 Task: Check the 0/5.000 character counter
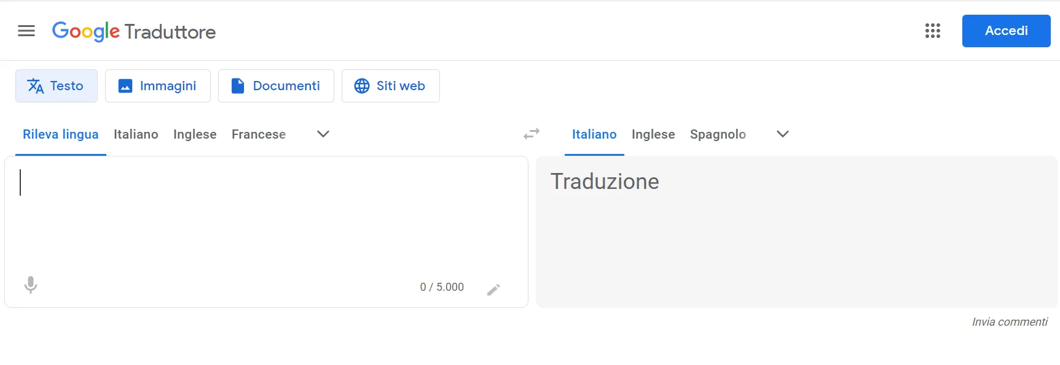pos(441,286)
